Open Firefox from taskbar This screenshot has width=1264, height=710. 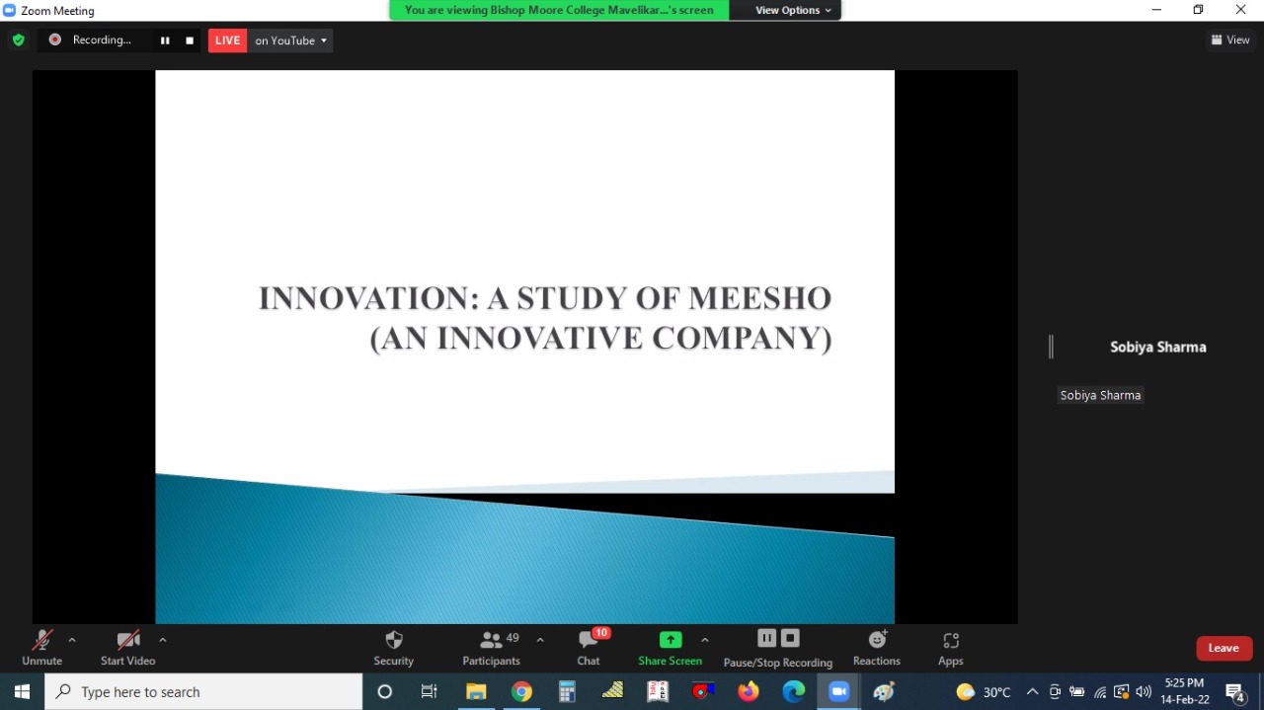(749, 692)
